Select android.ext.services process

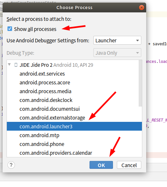click(73, 74)
